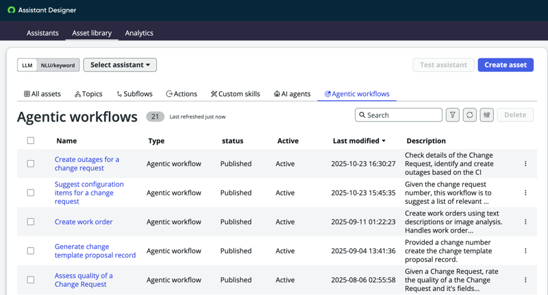Open the Asset library tab
Screen dimensions: 548x295
[92, 33]
